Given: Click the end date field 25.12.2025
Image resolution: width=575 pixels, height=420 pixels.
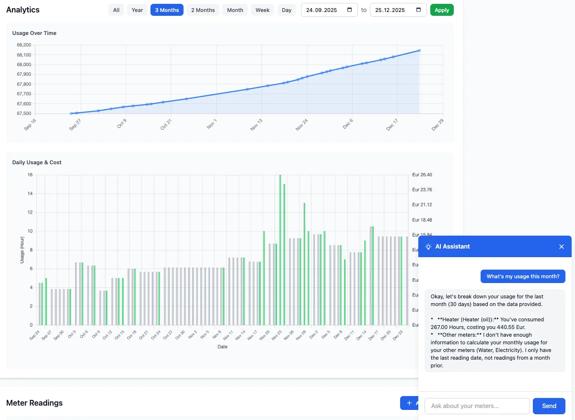Looking at the screenshot, I should click(x=398, y=10).
